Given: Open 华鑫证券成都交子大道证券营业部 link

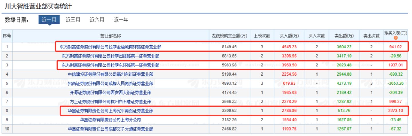Looking at the screenshot, I should (110, 129).
